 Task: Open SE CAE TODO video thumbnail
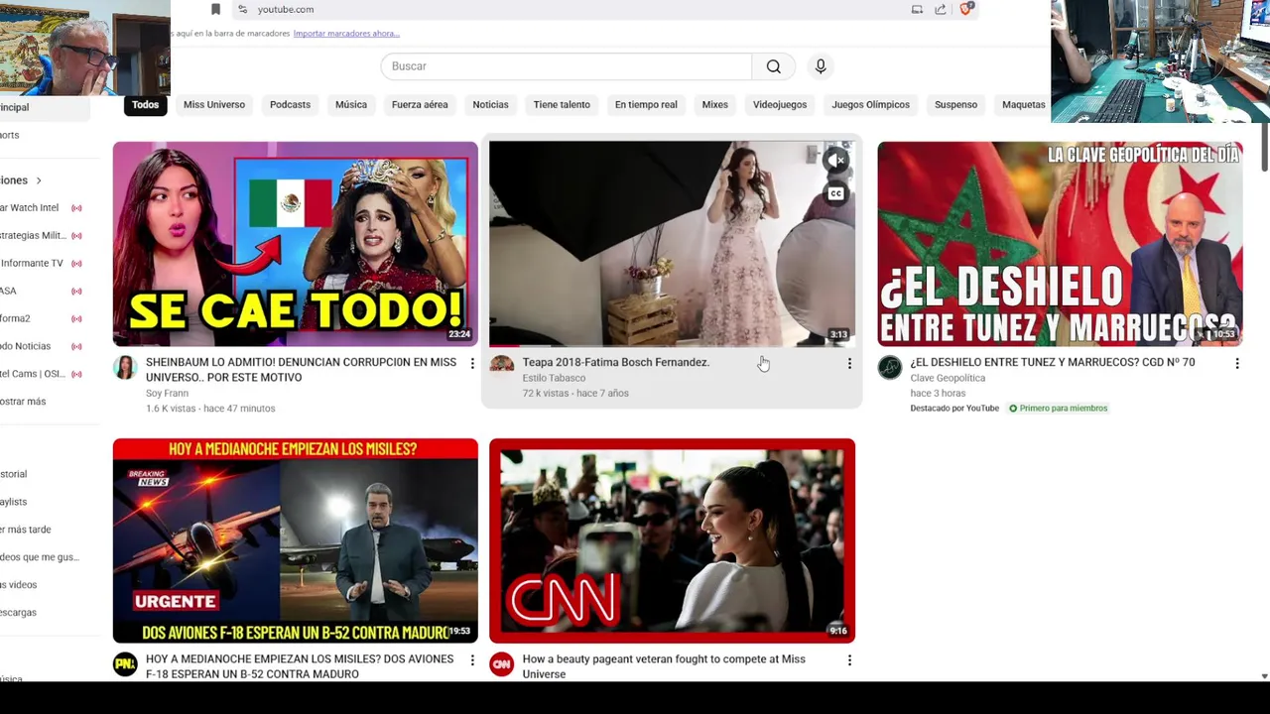296,244
